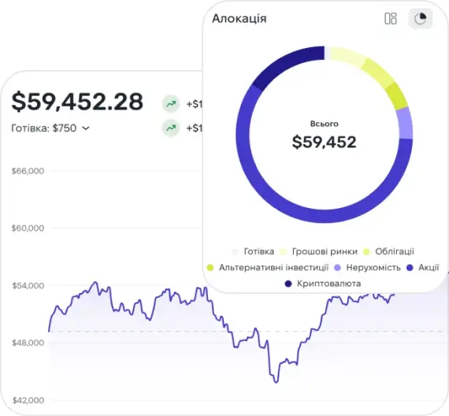This screenshot has height=416, width=449.
Task: Click the lowest dip on the line chart
Action: click(x=276, y=381)
